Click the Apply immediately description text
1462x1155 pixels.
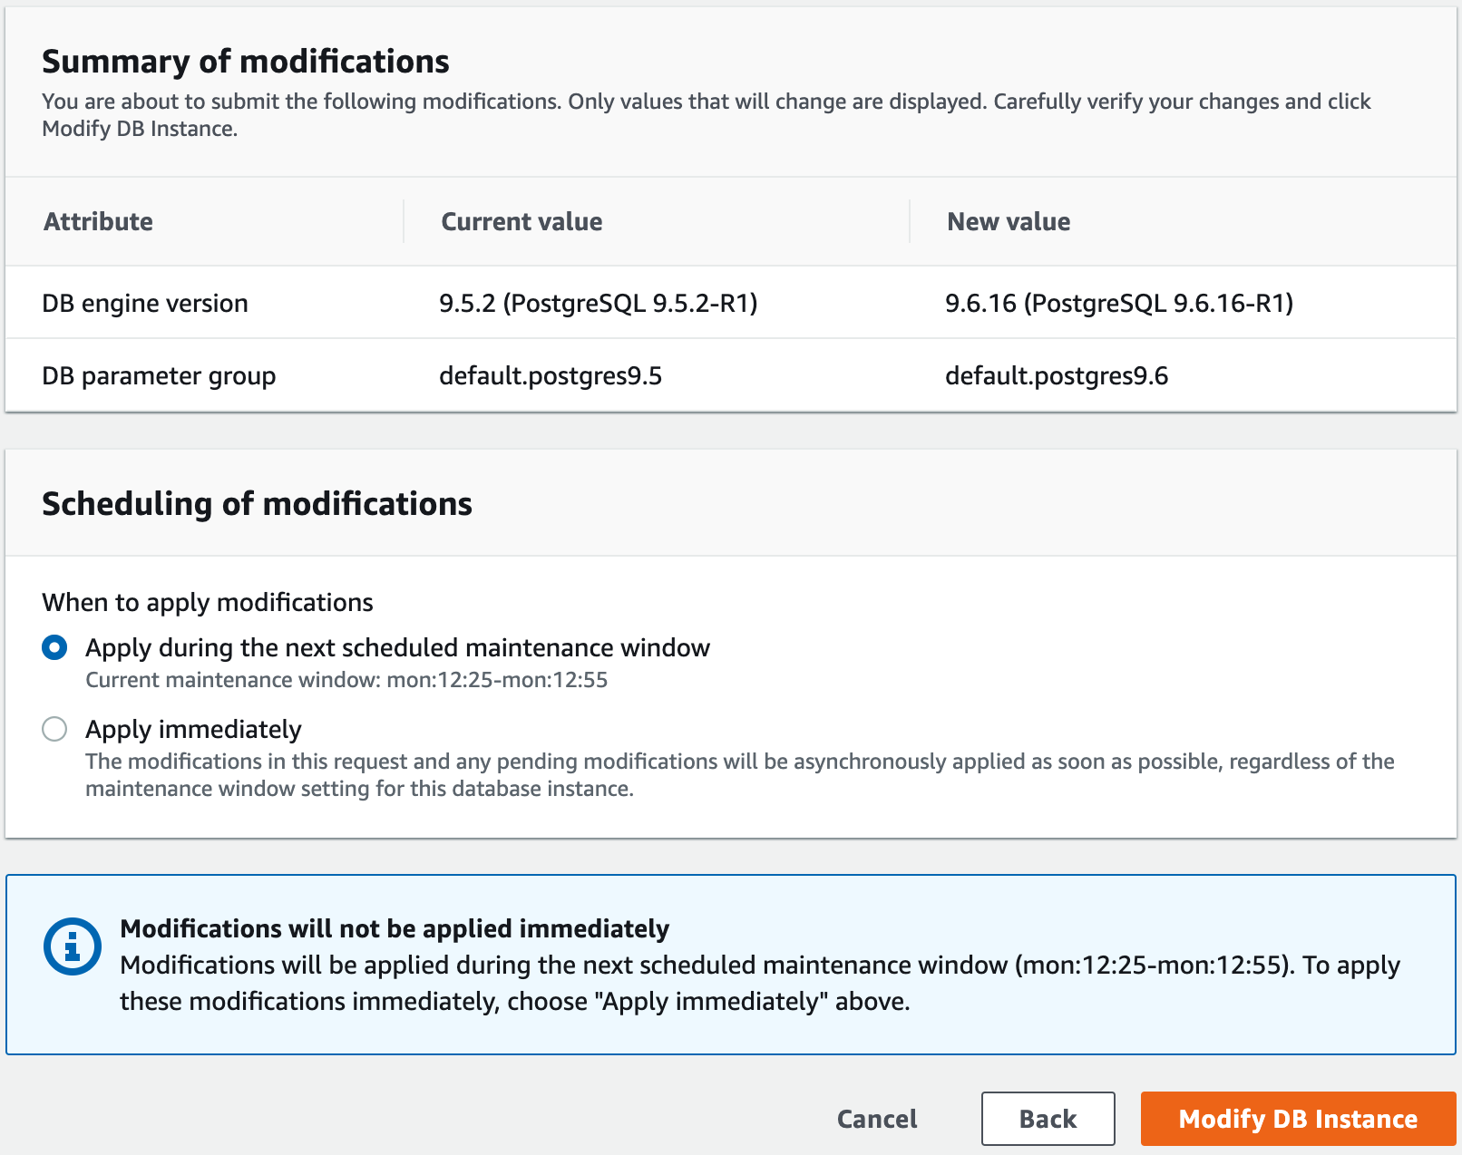coord(740,774)
